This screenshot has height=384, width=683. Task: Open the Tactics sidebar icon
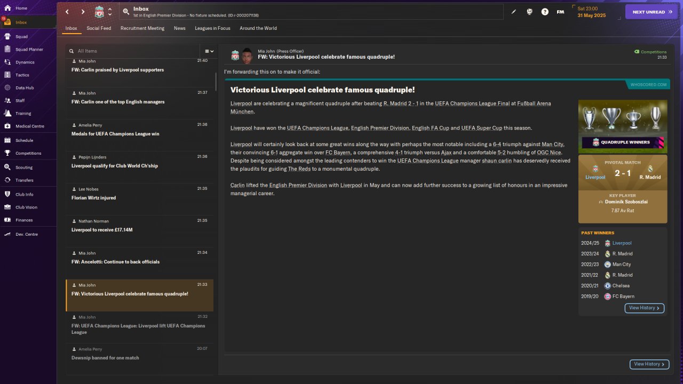click(x=7, y=75)
